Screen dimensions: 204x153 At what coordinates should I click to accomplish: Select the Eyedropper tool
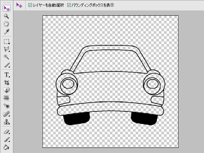pos(6,31)
